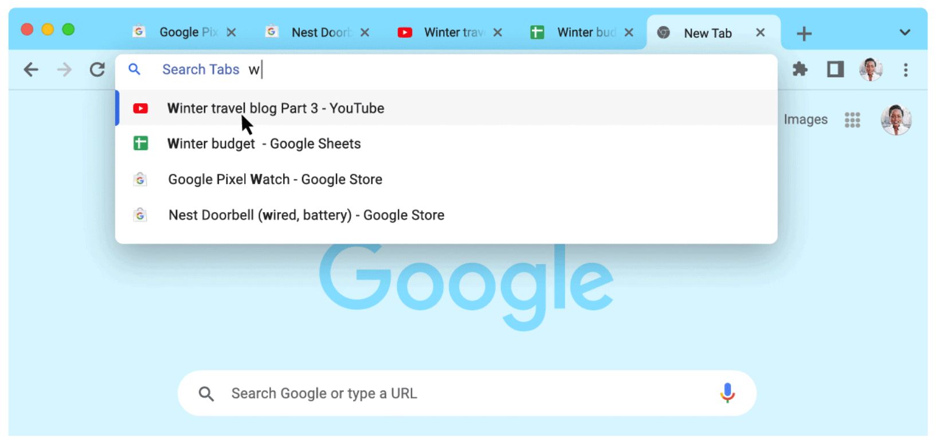Viewport: 940px width, 445px height.
Task: Close the Winter travel tab
Action: pyautogui.click(x=498, y=33)
